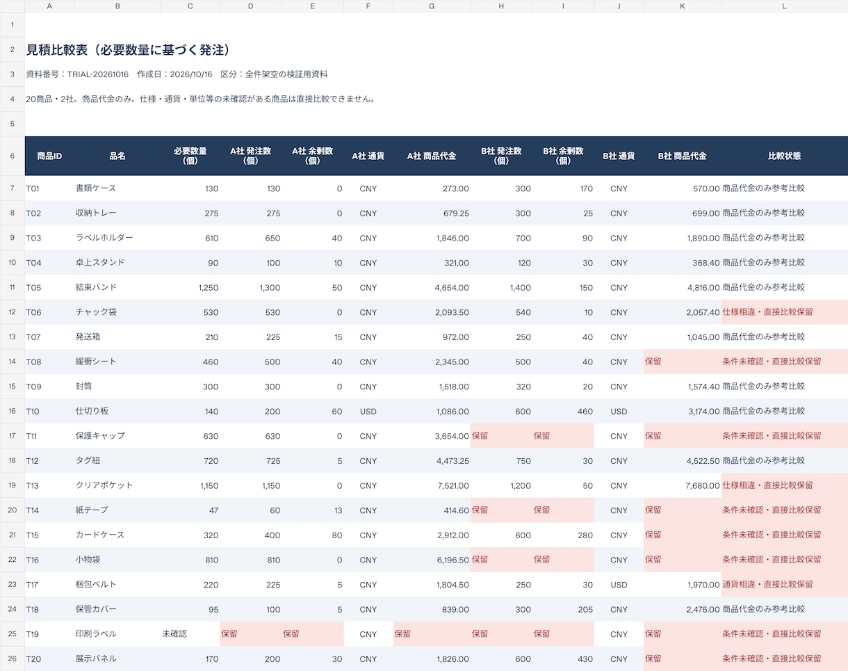The width and height of the screenshot is (848, 671).
Task: Select the 緩衝シート cell
Action: pyautogui.click(x=117, y=362)
